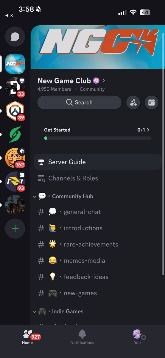Open Server Guide
Screen dimensions: 165x358
[98, 162]
